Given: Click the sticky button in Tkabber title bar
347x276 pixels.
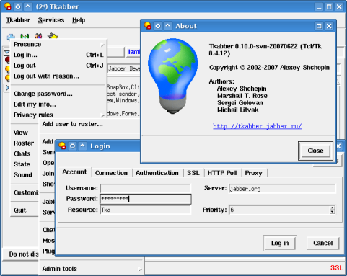Looking at the screenshot, I should pos(18,6).
